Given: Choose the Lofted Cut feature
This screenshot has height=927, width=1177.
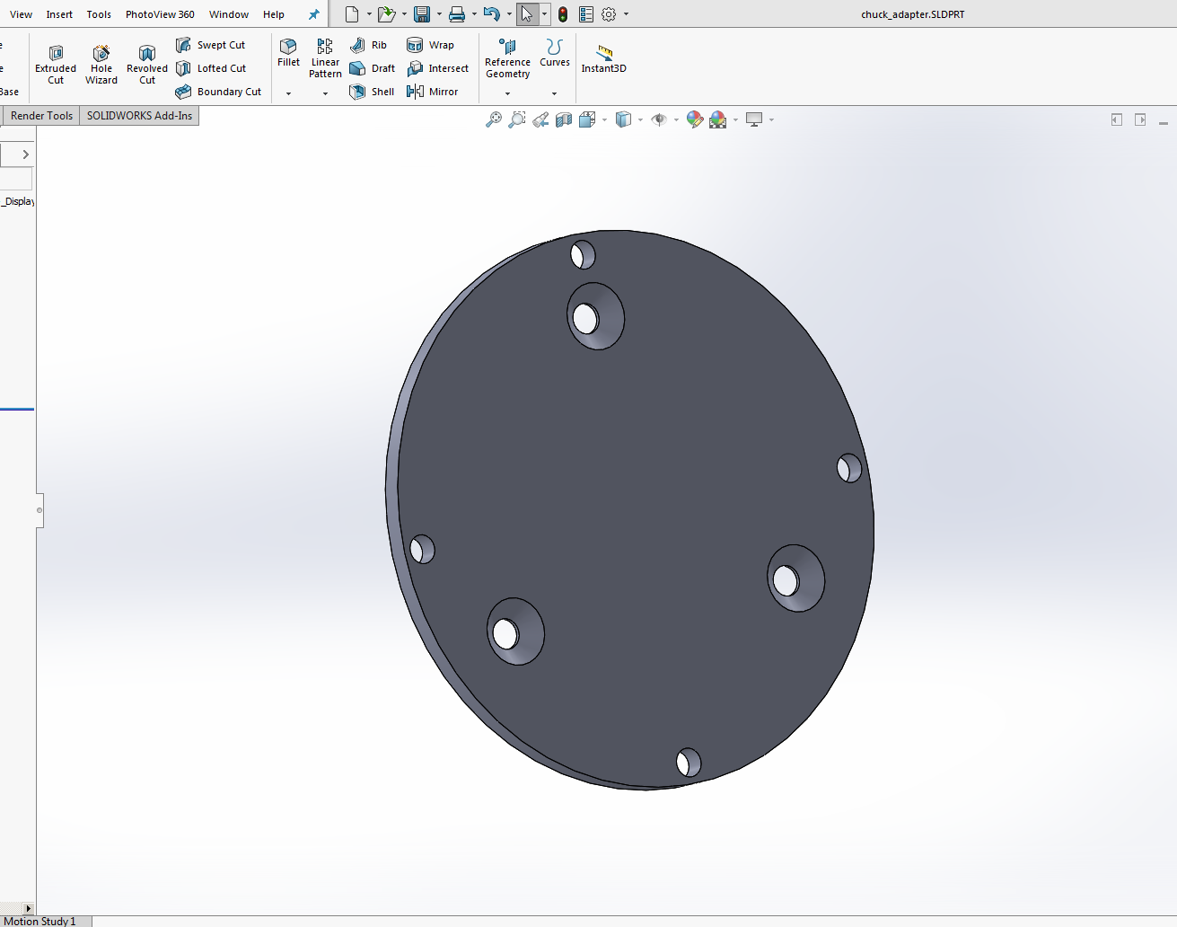Looking at the screenshot, I should click(x=211, y=68).
